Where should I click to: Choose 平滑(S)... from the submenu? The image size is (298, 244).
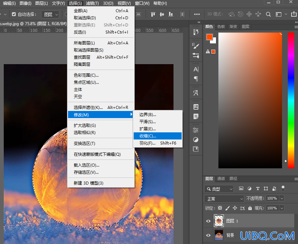click(158, 122)
